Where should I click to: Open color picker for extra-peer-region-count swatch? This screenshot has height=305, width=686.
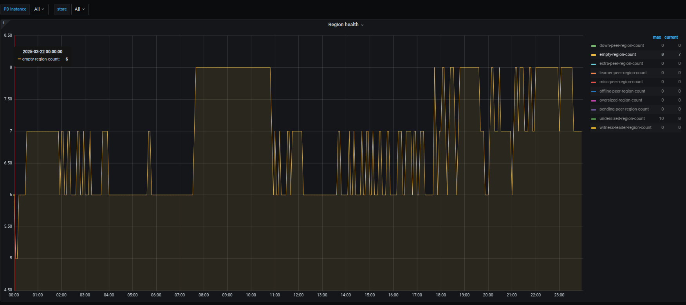(x=594, y=64)
